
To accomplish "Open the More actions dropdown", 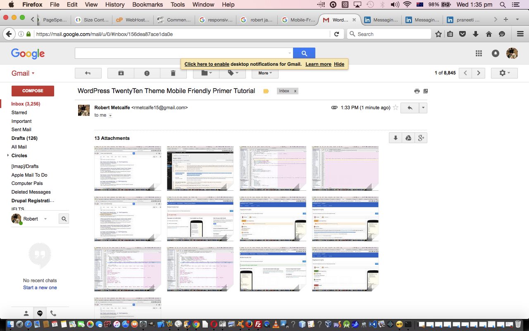I will (x=265, y=73).
